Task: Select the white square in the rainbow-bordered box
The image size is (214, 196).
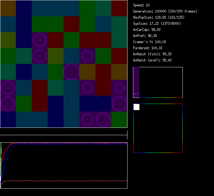Action: 136,107
